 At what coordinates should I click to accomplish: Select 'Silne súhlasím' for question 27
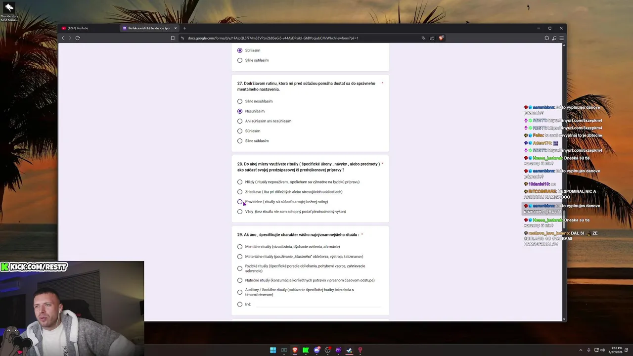tap(240, 141)
